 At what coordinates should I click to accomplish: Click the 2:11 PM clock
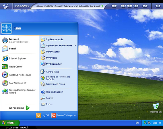click(x=157, y=123)
